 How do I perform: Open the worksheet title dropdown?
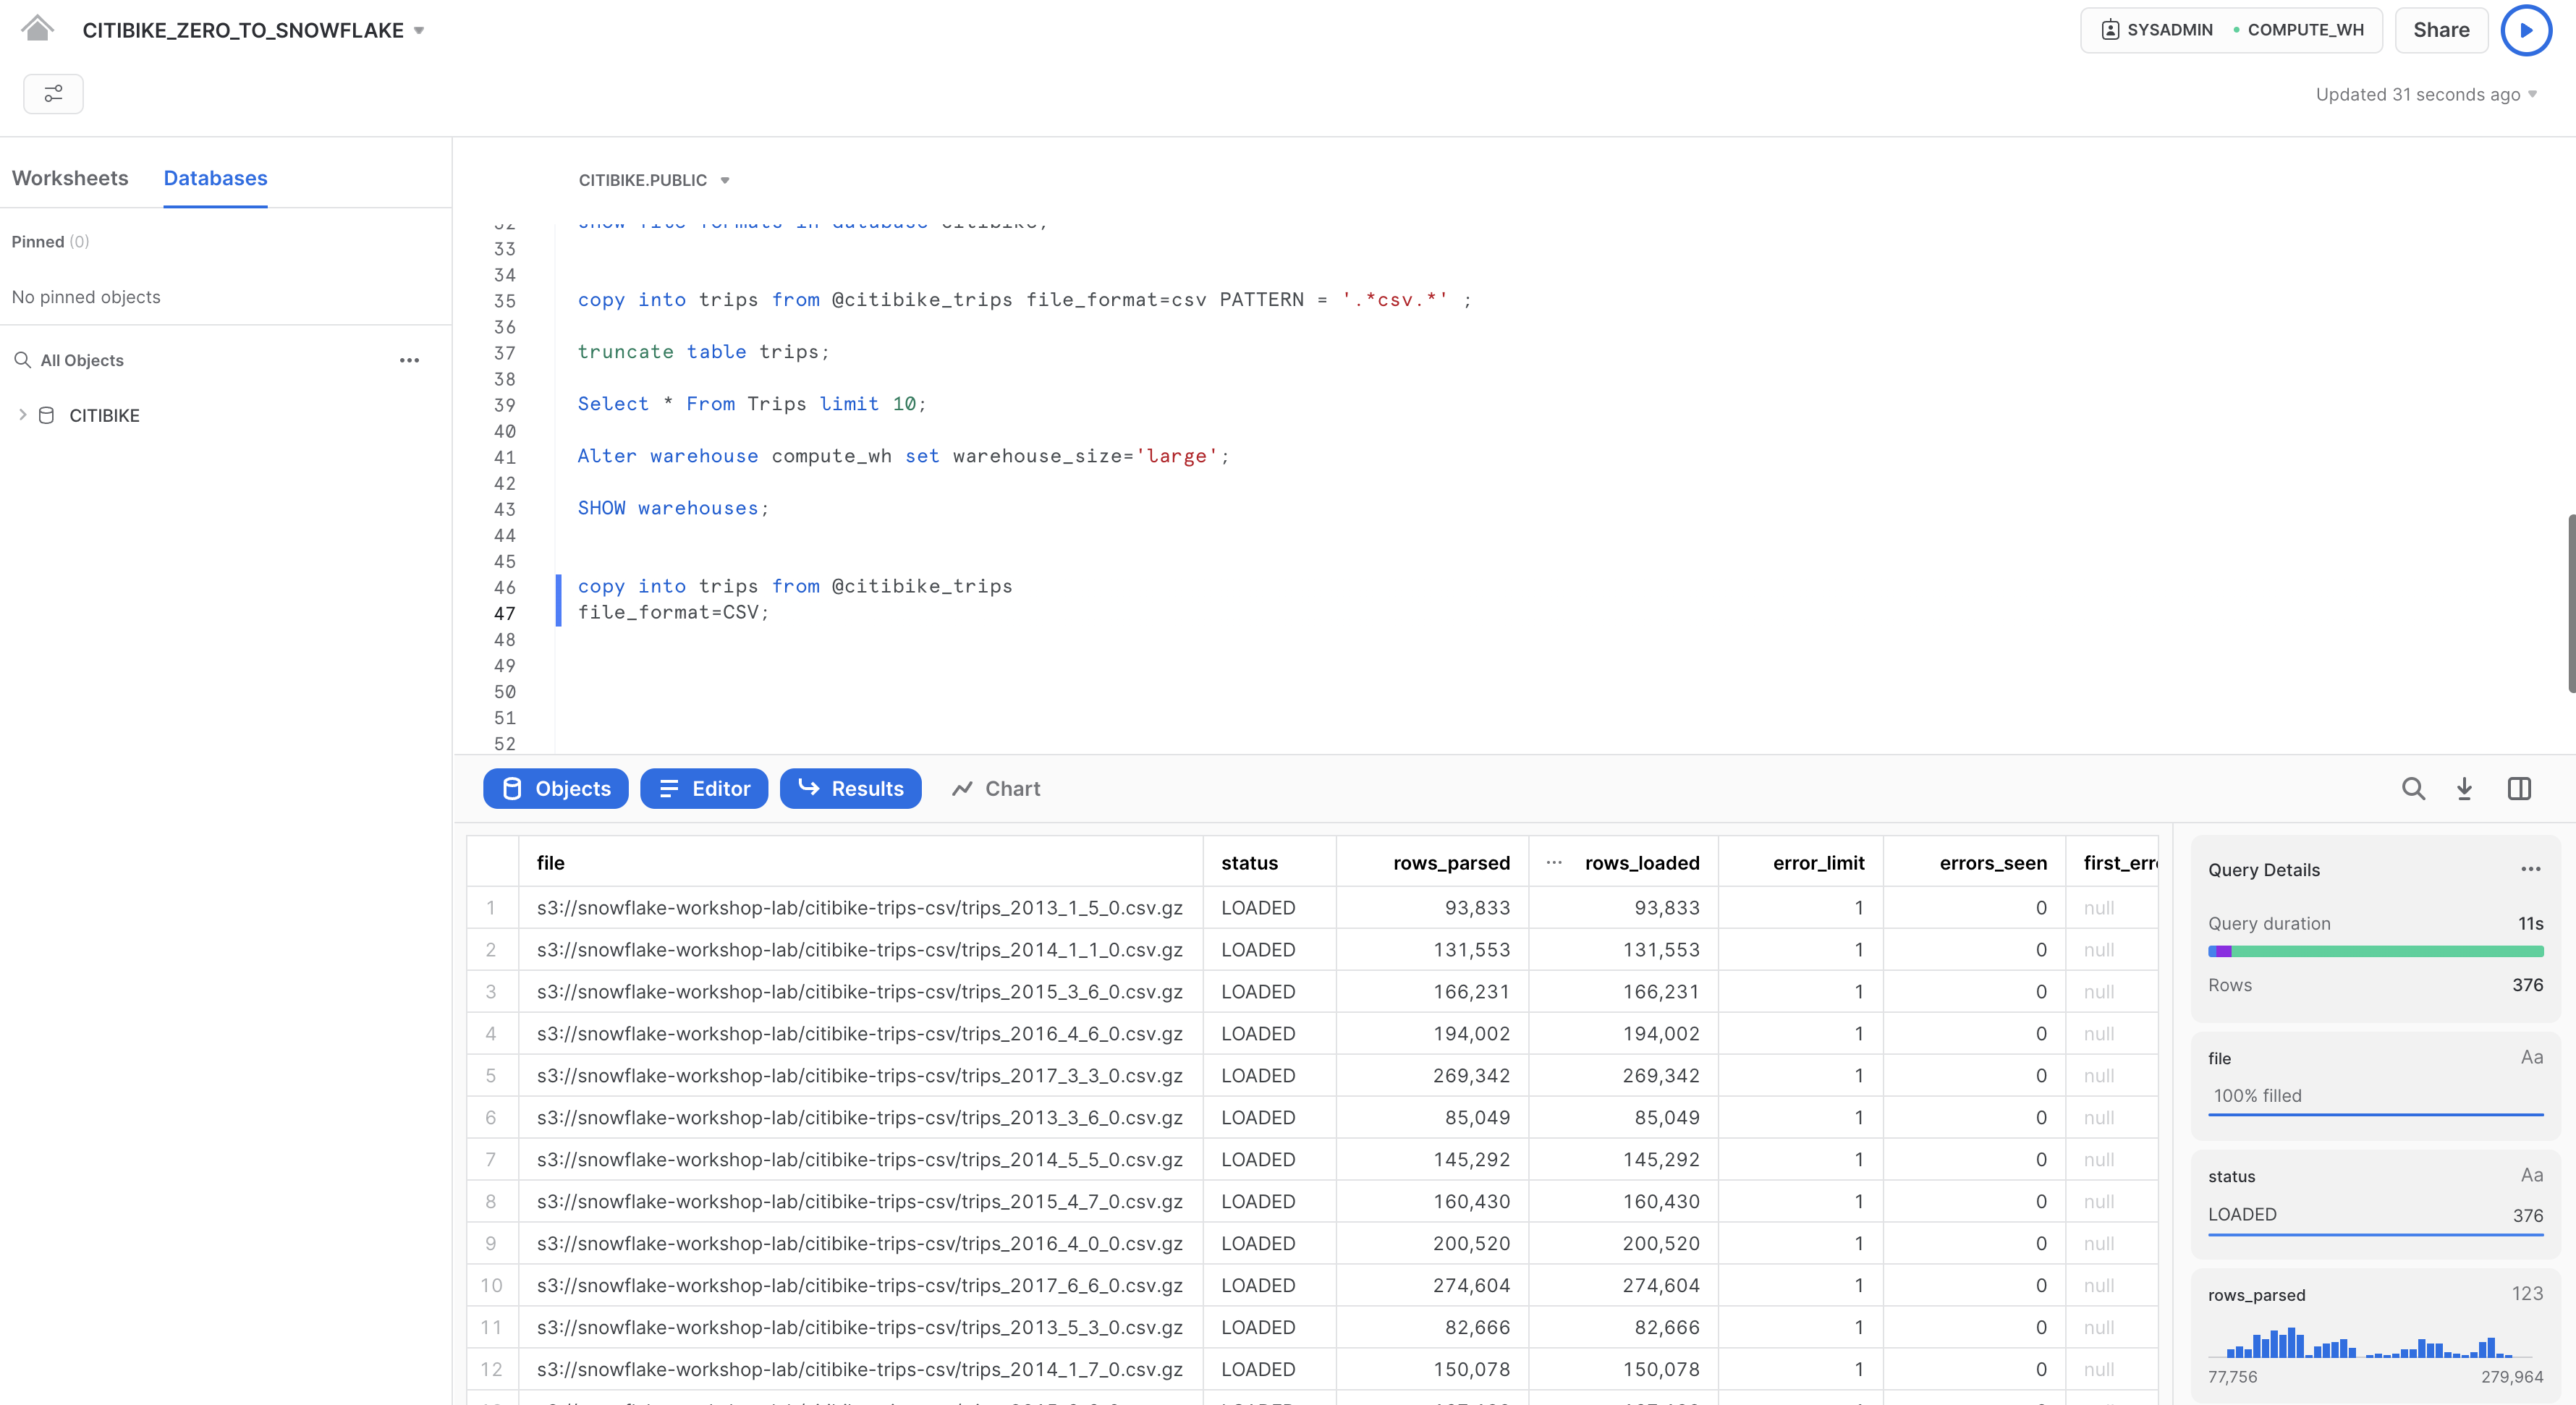[x=419, y=31]
